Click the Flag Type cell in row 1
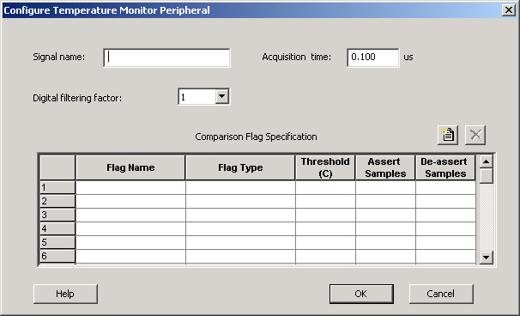Viewport: 520px width, 316px height. pos(240,187)
